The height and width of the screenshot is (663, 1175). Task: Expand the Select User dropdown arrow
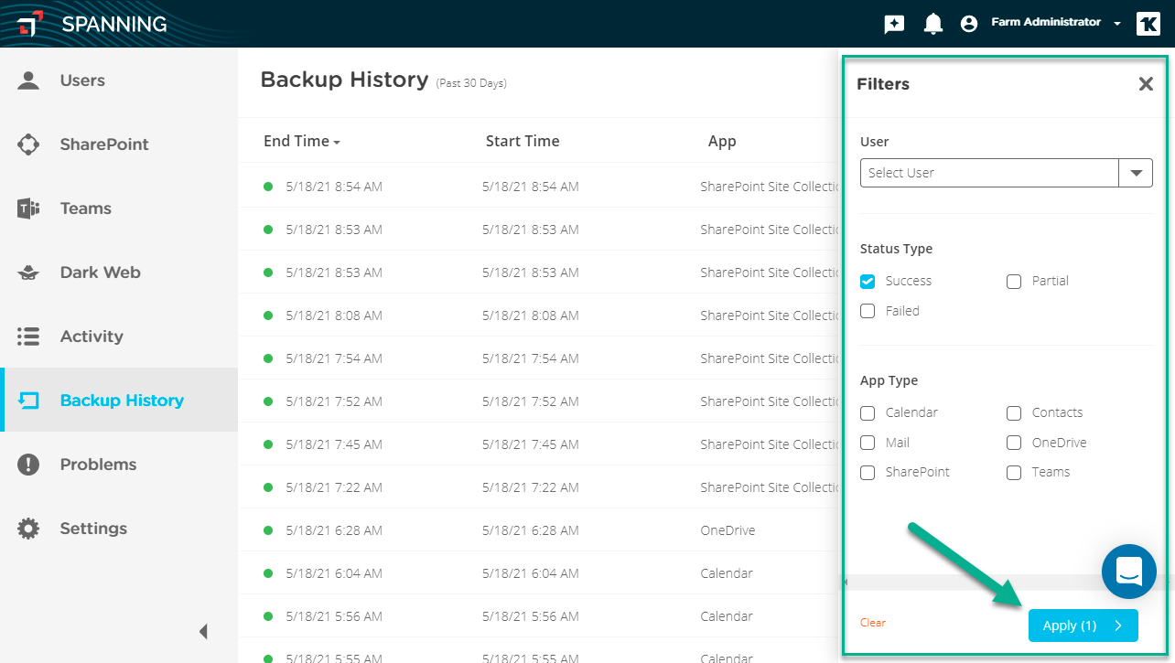click(x=1136, y=173)
